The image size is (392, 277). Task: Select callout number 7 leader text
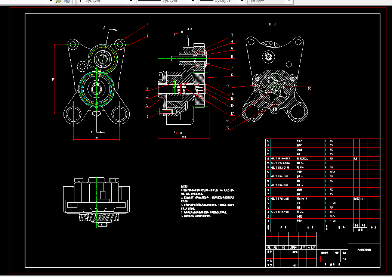[232, 35]
